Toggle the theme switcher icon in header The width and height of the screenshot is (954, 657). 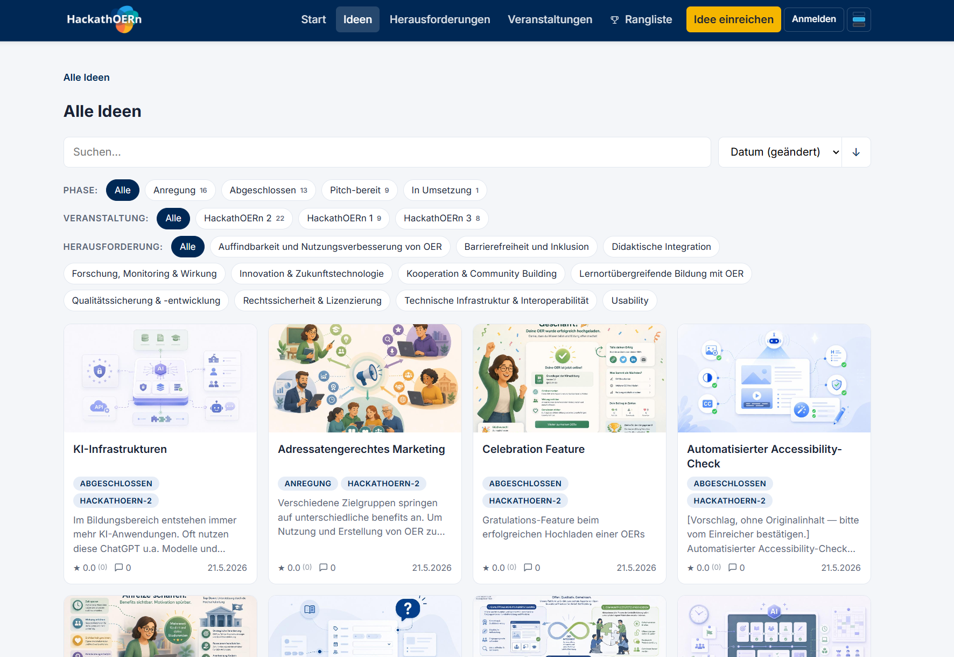pos(859,19)
